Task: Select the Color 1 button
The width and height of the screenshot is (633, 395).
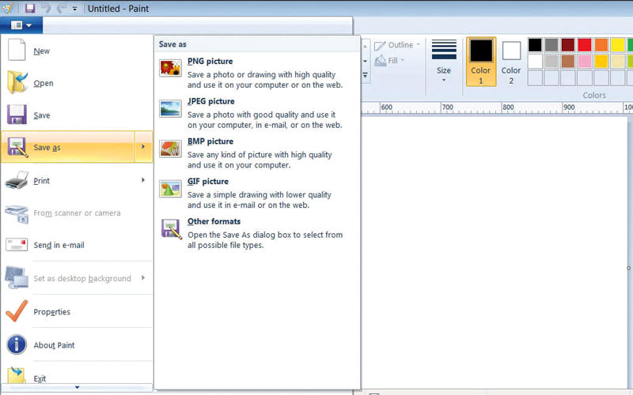Action: click(481, 61)
